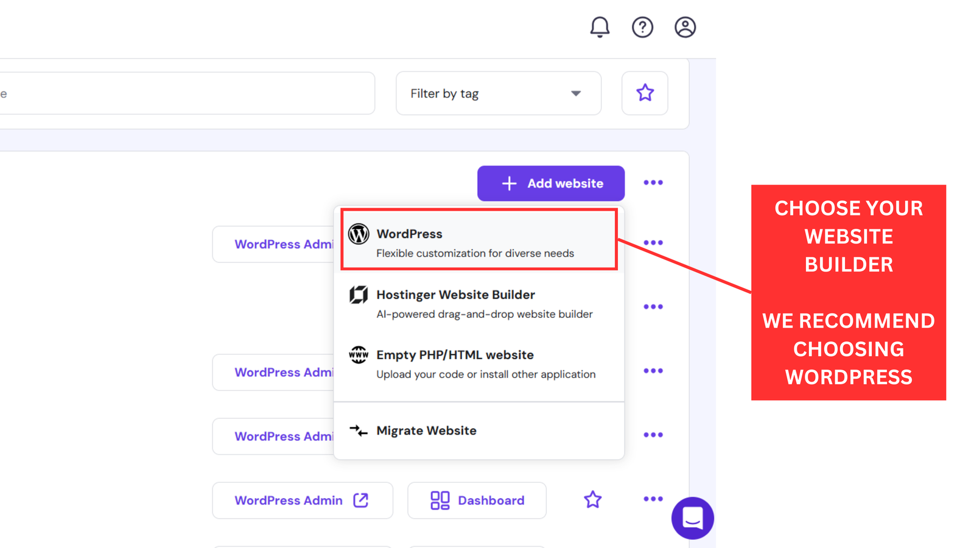Click the Dashboard grid icon

[440, 501]
